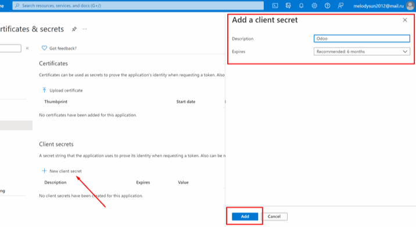The image size is (416, 227).
Task: Click New client secret
Action: [x=62, y=171]
